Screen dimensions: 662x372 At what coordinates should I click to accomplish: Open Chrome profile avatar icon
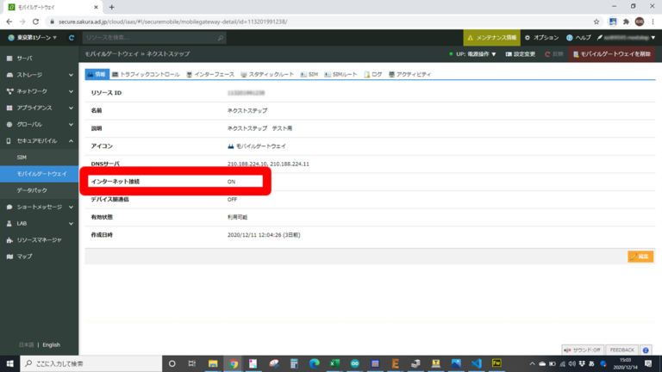click(640, 22)
